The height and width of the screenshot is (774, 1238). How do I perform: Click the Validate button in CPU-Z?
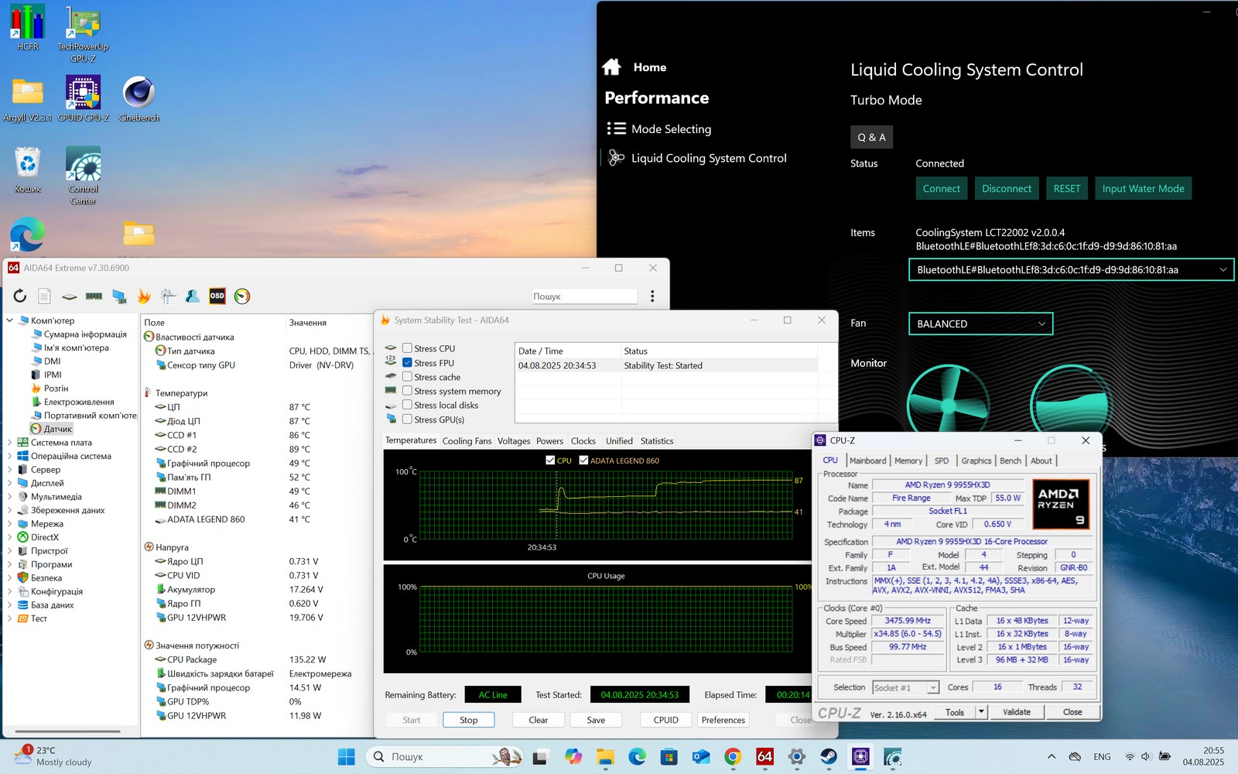coord(1017,711)
